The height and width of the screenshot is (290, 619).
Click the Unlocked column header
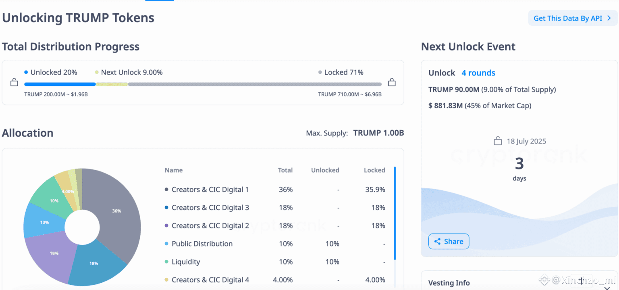point(325,170)
